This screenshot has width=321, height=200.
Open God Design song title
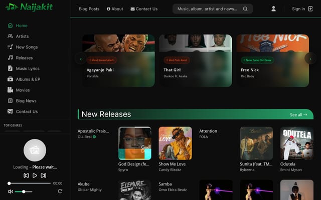tap(134, 164)
